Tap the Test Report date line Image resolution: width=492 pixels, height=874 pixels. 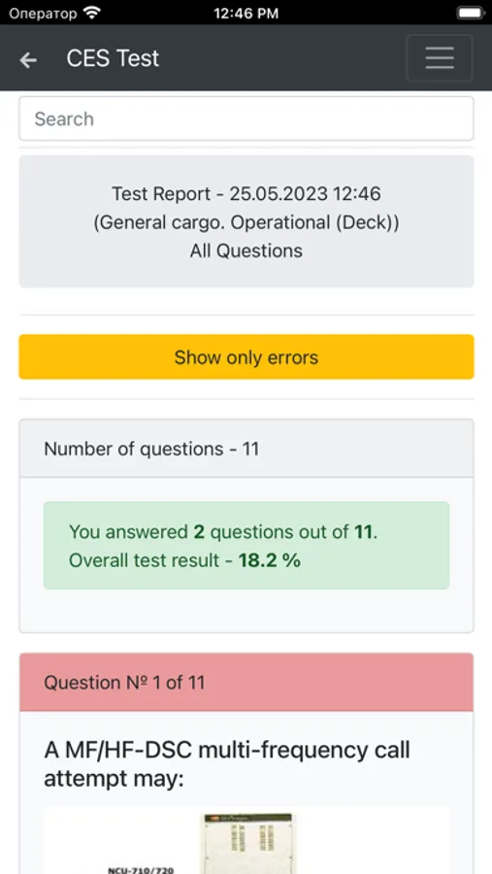coord(246,194)
